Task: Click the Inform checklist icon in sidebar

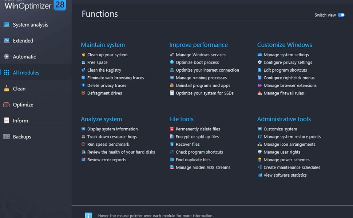Action: click(7, 121)
